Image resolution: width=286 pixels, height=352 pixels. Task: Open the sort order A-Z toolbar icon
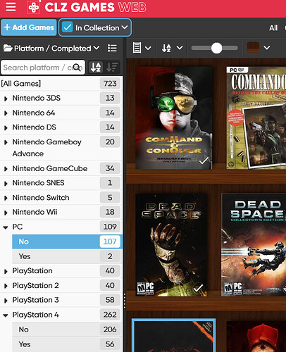[x=172, y=48]
